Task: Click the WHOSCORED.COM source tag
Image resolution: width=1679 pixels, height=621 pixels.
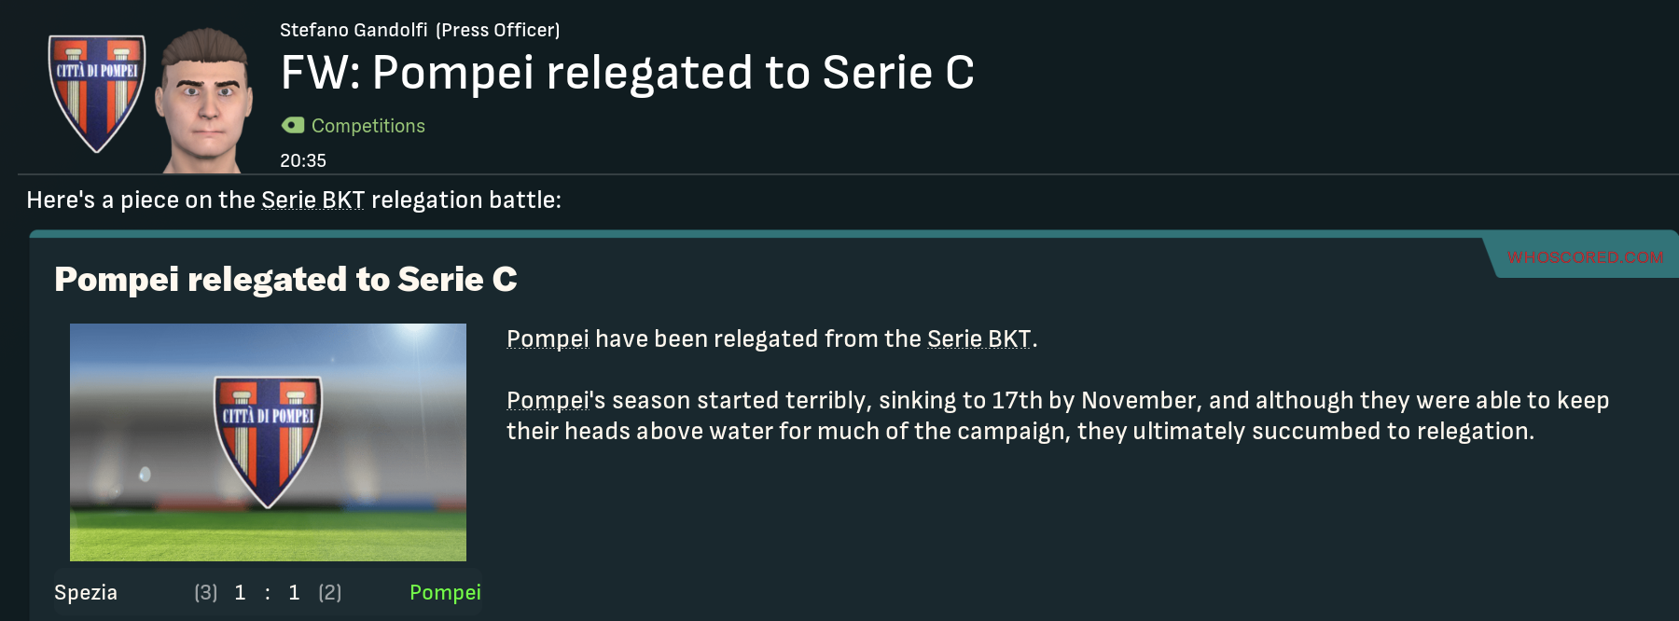Action: point(1585,257)
